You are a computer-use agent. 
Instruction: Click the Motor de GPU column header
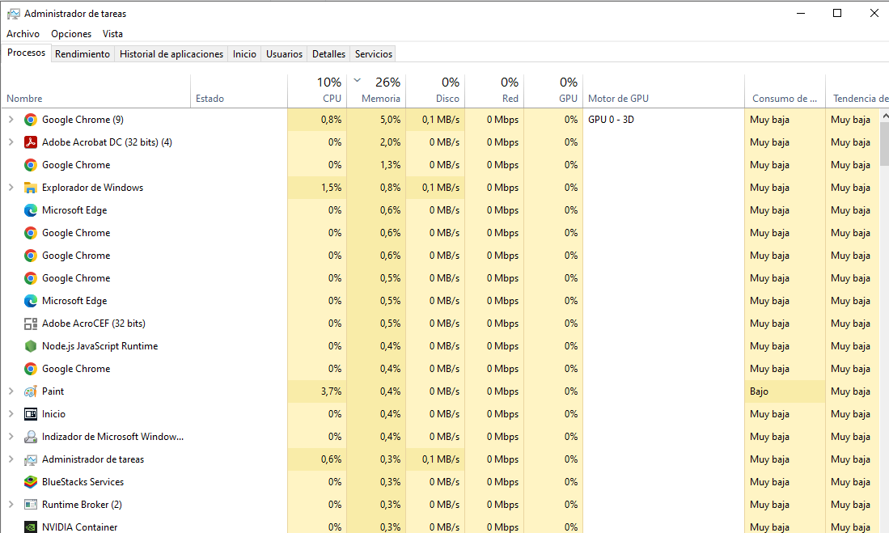(x=663, y=91)
